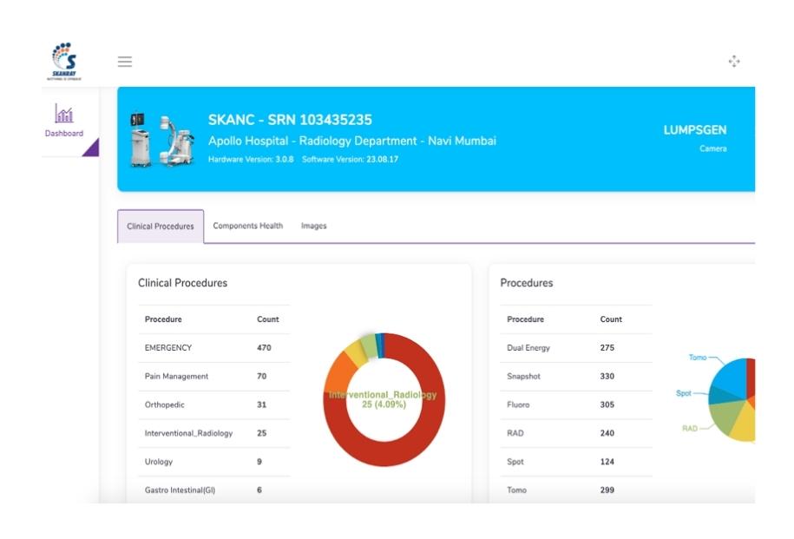This screenshot has width=794, height=539.
Task: Click the Pain Management count 70
Action: [x=261, y=376]
